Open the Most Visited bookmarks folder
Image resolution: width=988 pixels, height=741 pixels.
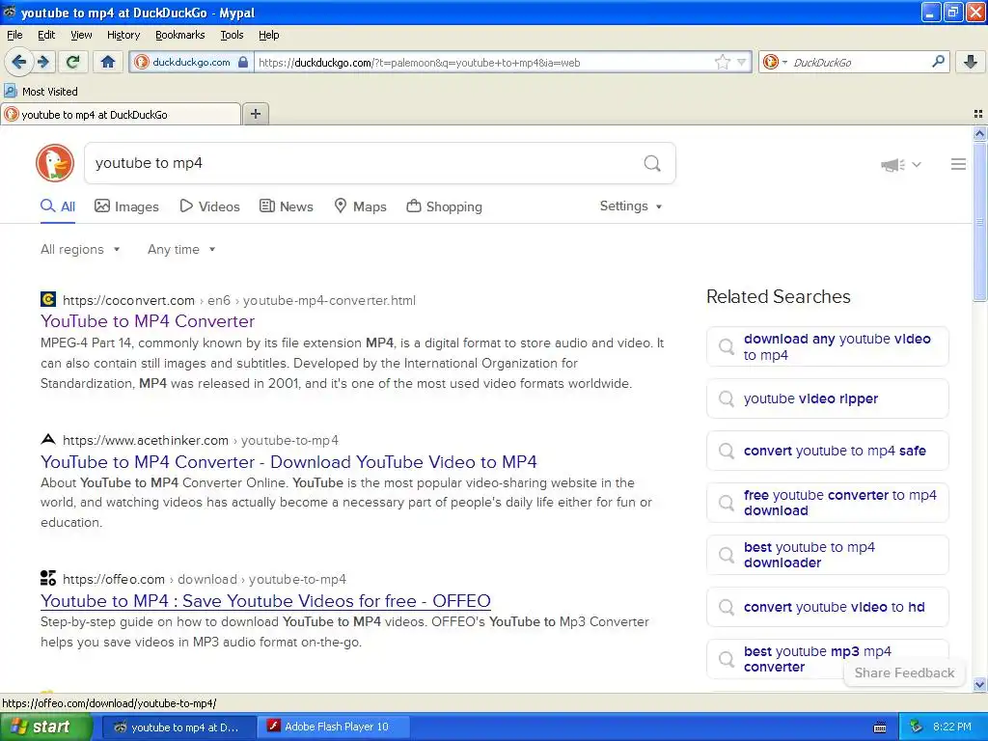pyautogui.click(x=41, y=92)
